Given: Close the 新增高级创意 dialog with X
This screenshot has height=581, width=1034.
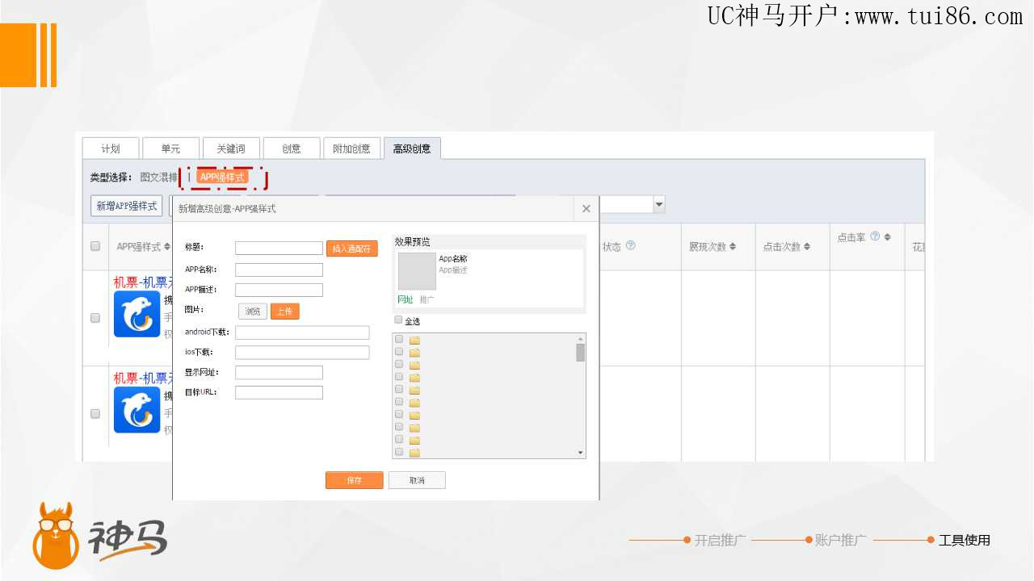Looking at the screenshot, I should pyautogui.click(x=586, y=209).
